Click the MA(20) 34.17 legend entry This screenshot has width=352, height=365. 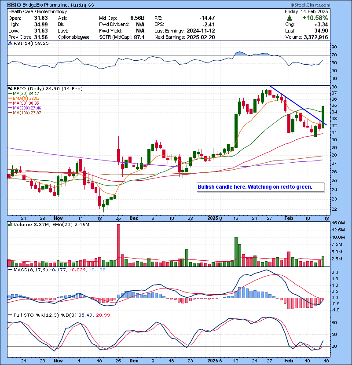[x=23, y=94]
